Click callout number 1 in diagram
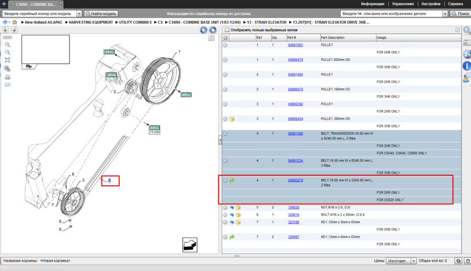Image resolution: width=471 pixels, height=271 pixels. tap(179, 52)
